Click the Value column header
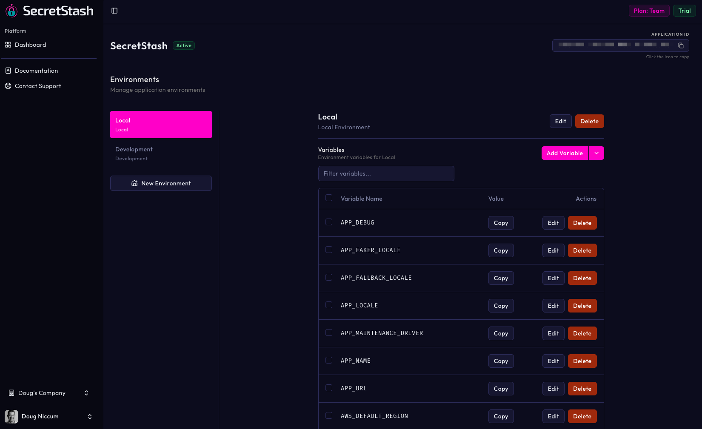 (x=496, y=199)
